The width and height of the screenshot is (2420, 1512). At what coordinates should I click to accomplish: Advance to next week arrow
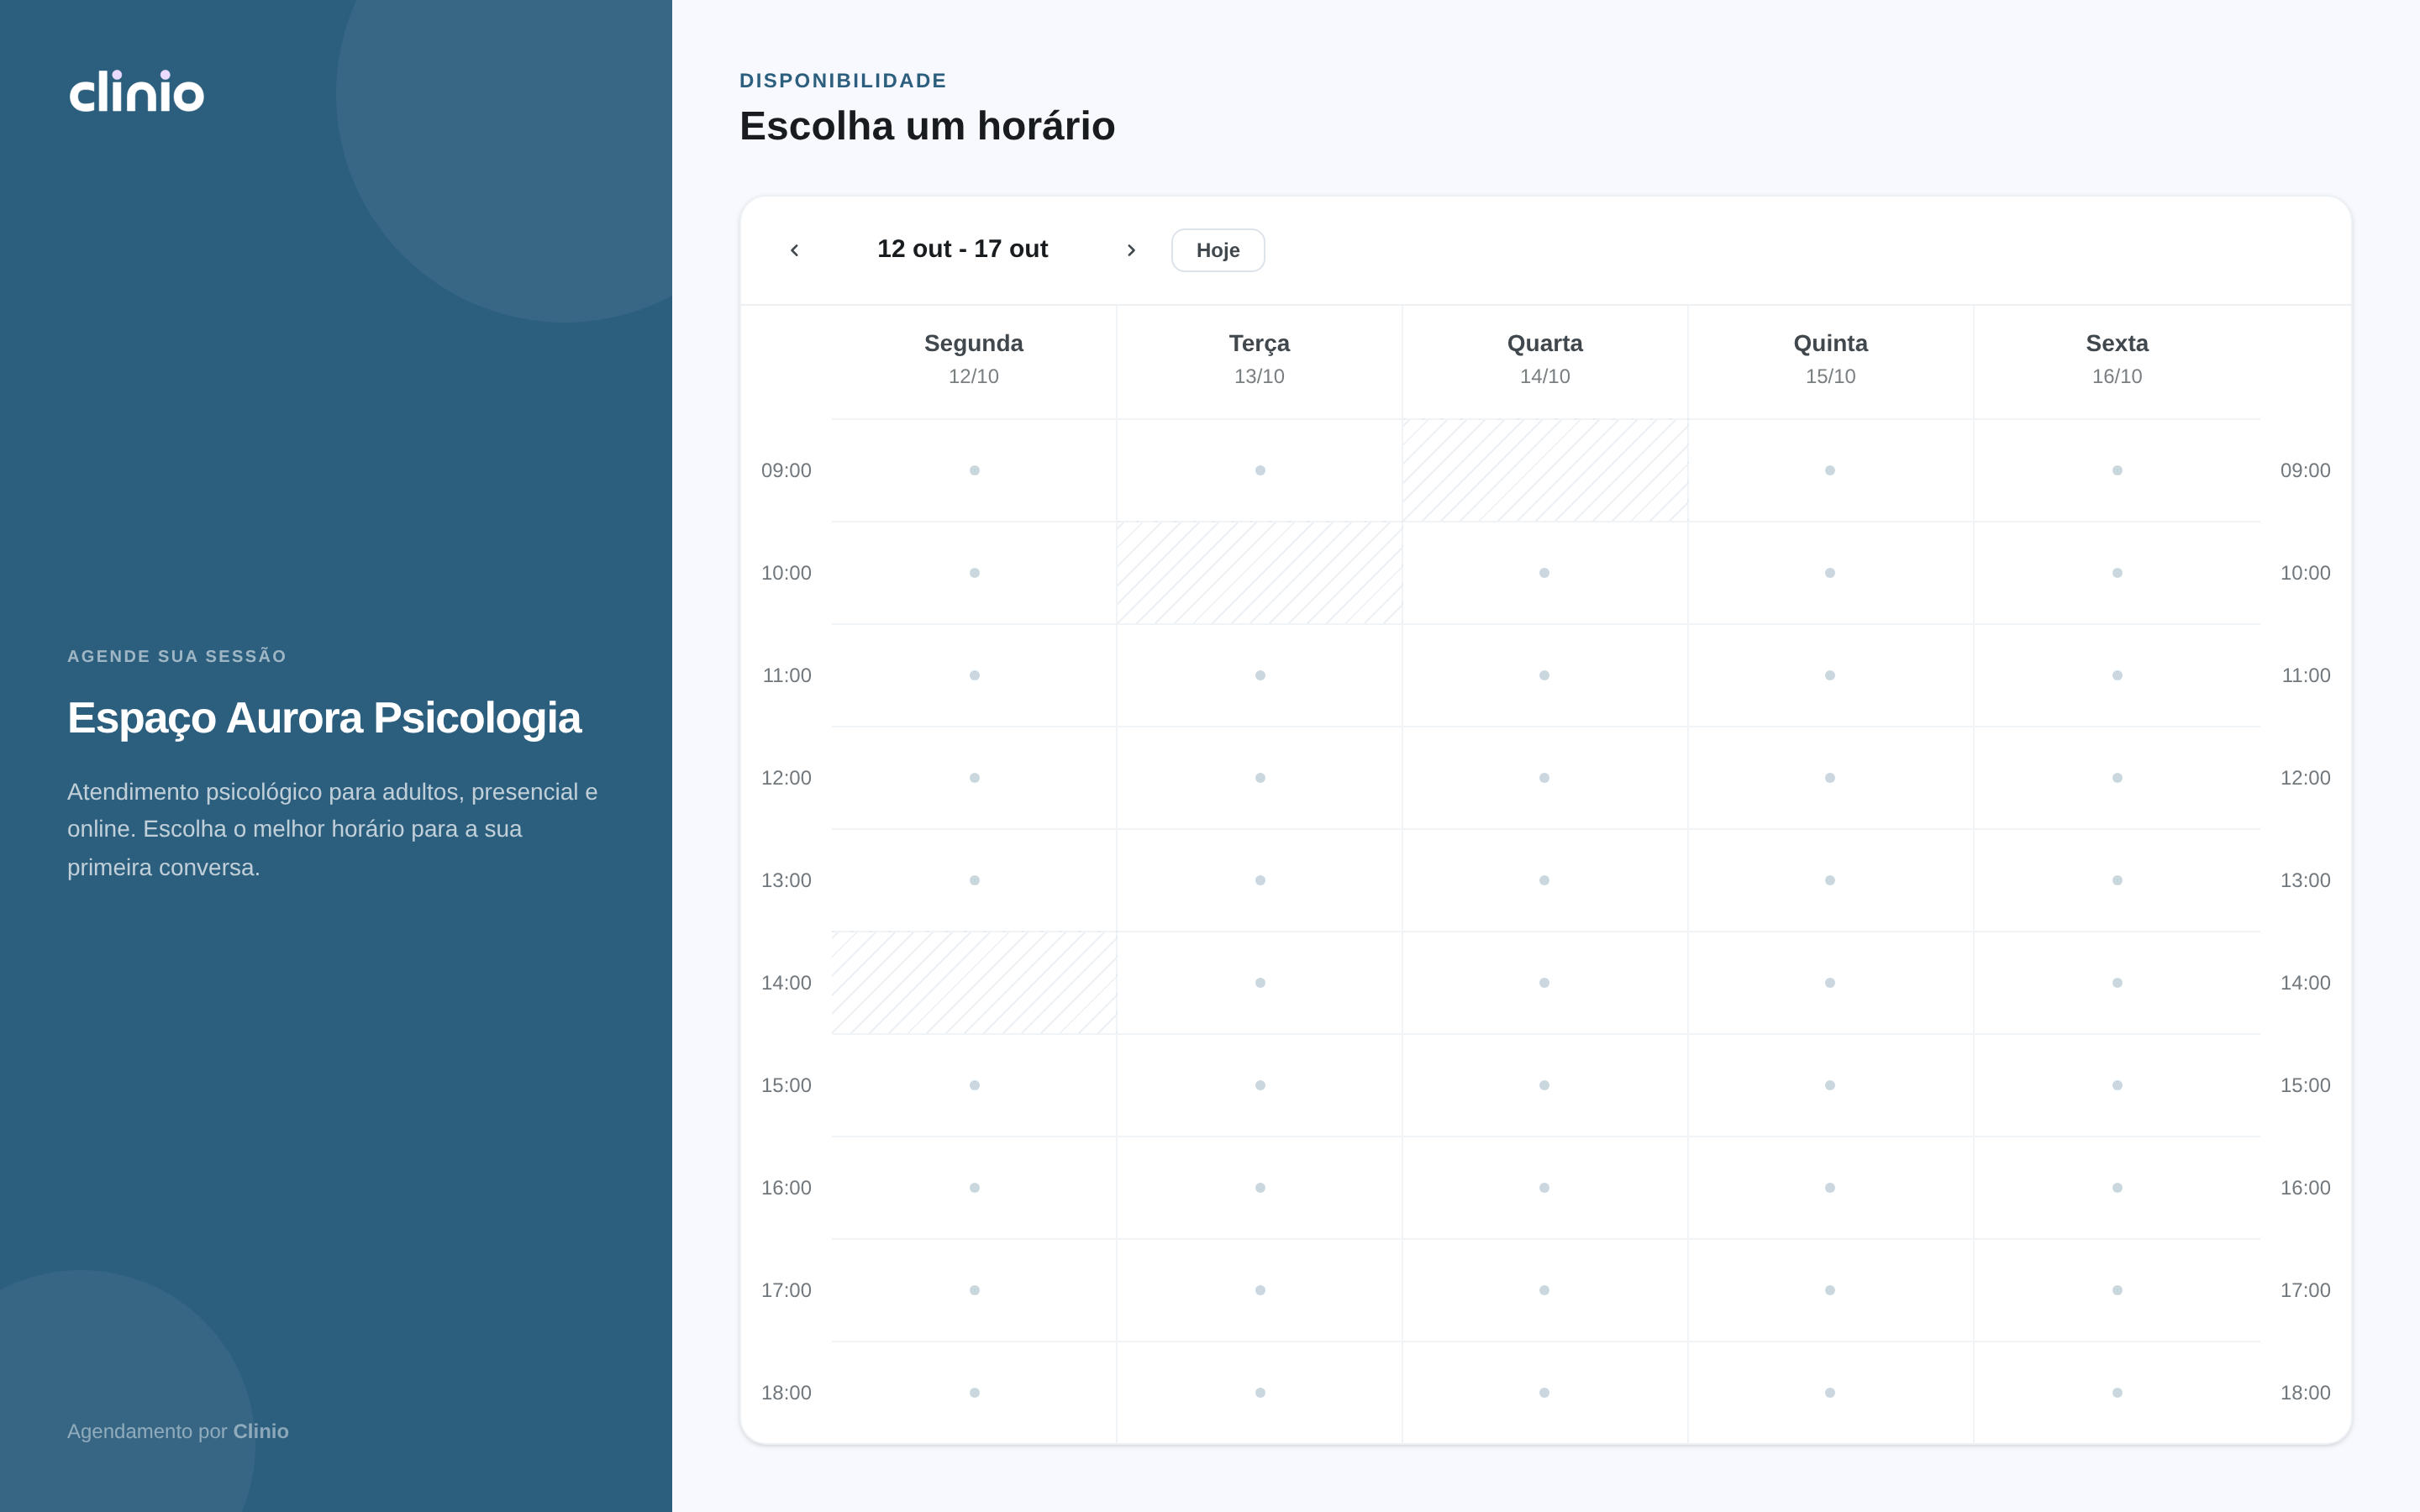pos(1131,250)
